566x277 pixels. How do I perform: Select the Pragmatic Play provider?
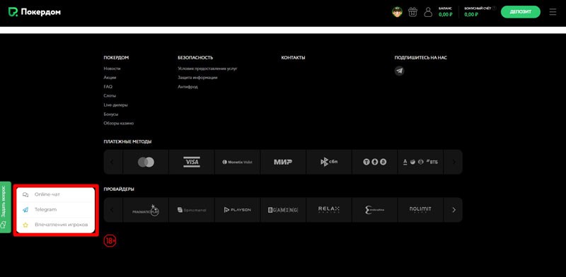[146, 210]
